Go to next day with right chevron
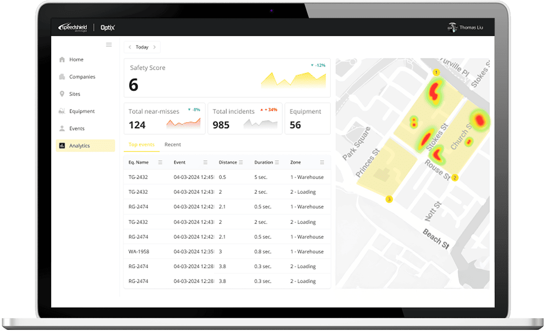This screenshot has width=546, height=333. pyautogui.click(x=154, y=47)
